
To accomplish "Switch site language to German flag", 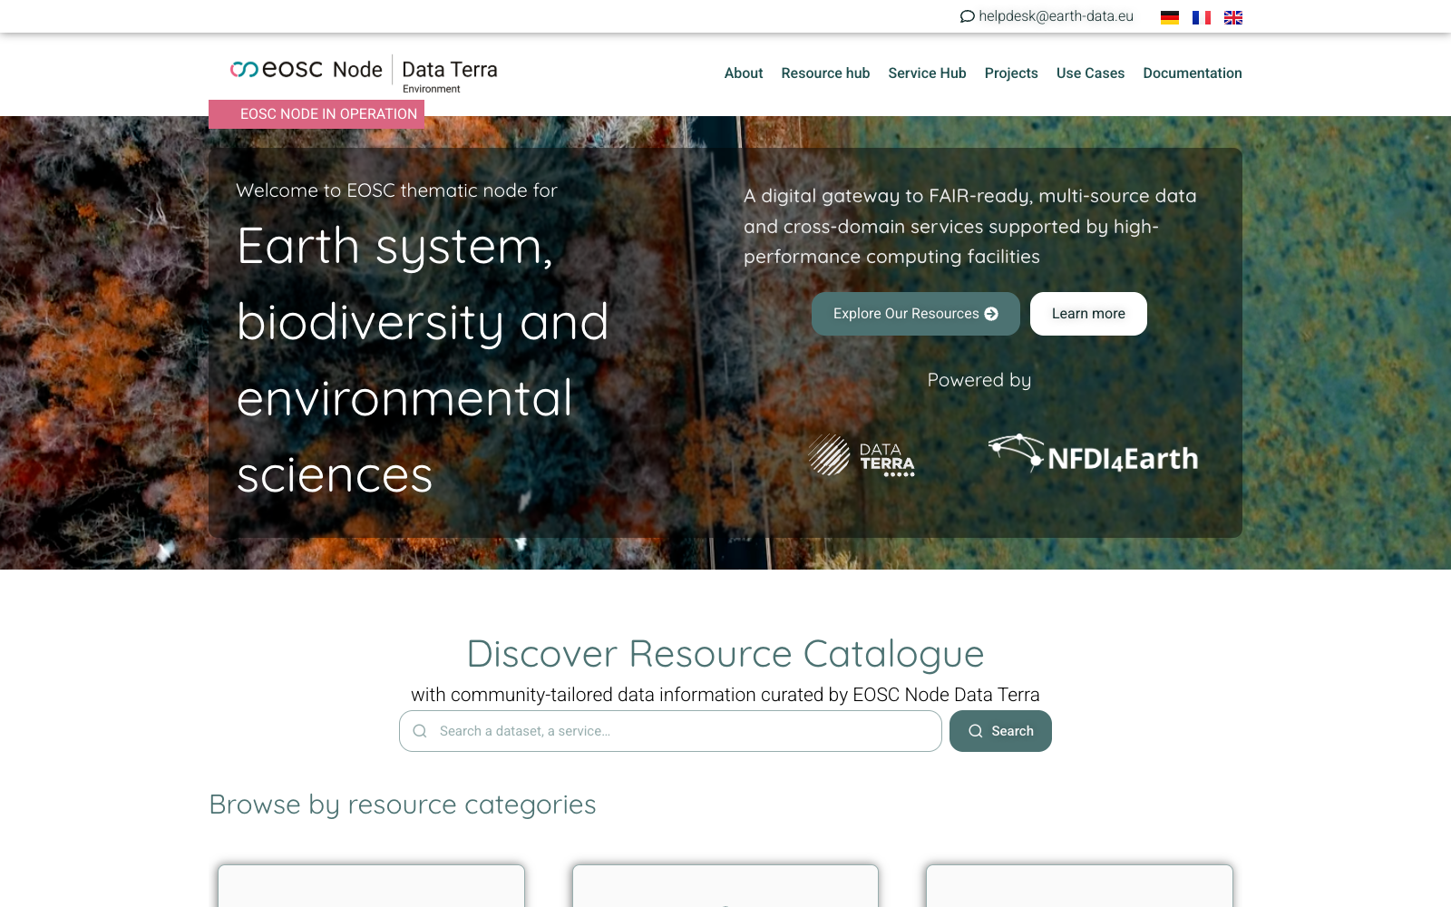I will pyautogui.click(x=1170, y=17).
